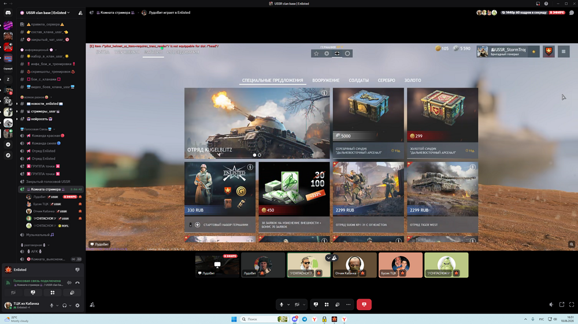Image resolution: width=578 pixels, height=324 pixels.
Task: Switch to ЗОЛОТО shop tab
Action: point(413,81)
